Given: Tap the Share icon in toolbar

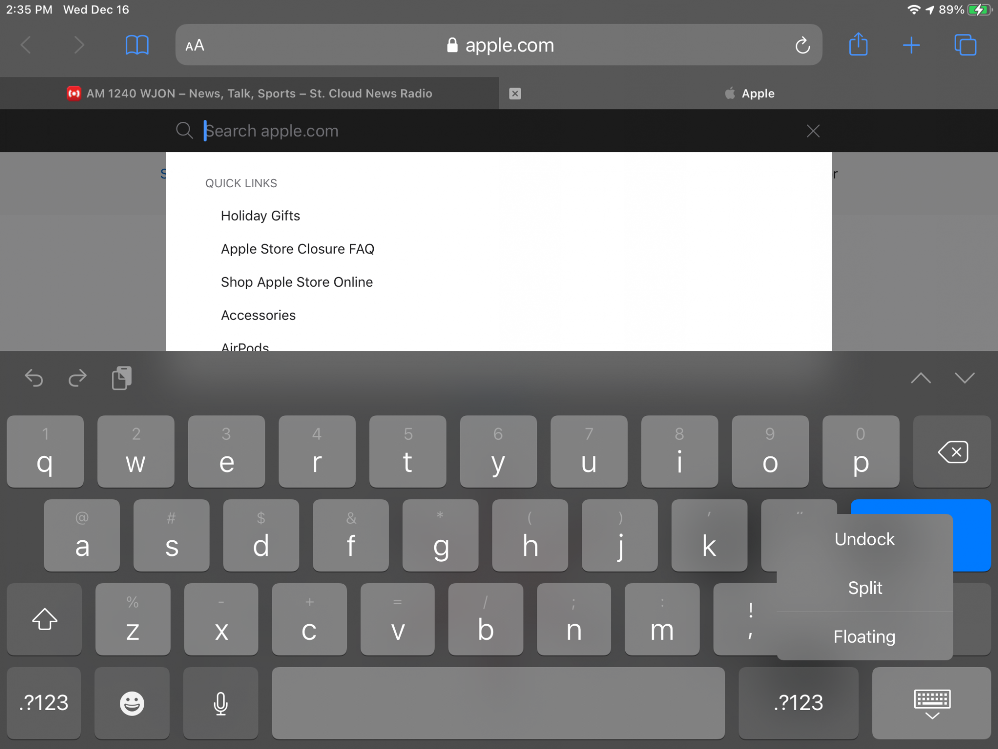Looking at the screenshot, I should [x=858, y=45].
